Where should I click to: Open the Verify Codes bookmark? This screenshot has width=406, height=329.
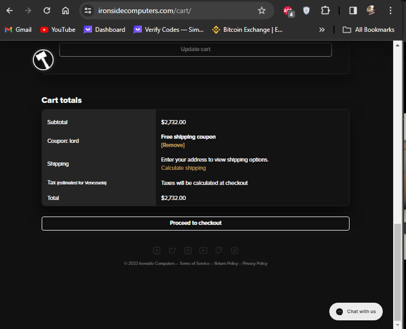coord(169,30)
